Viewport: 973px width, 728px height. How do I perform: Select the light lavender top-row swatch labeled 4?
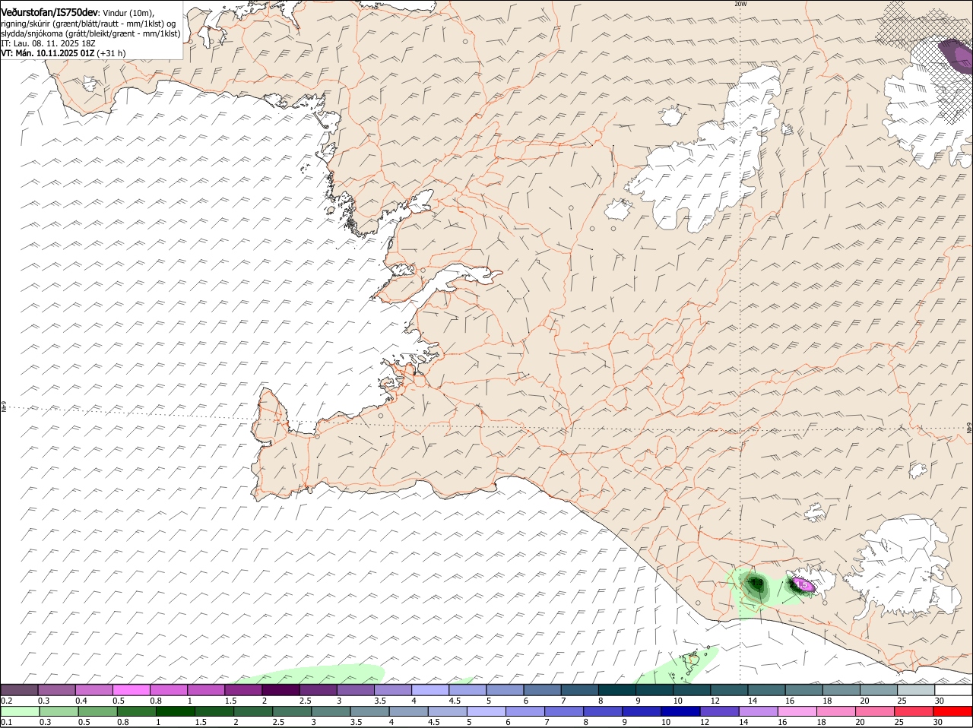(430, 690)
